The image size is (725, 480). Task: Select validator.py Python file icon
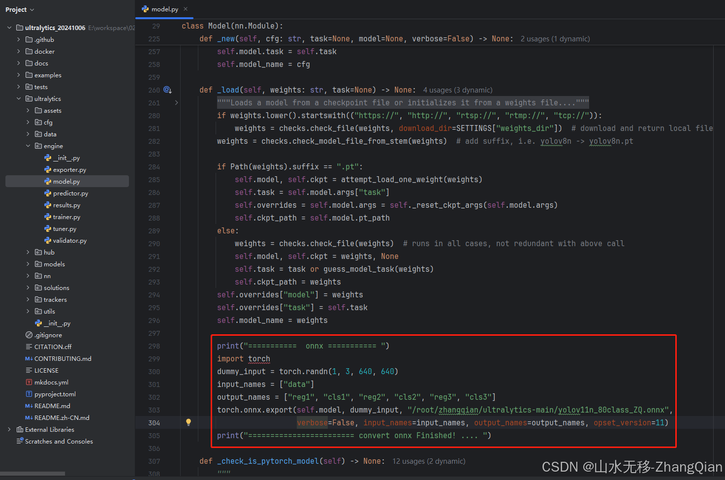(48, 240)
